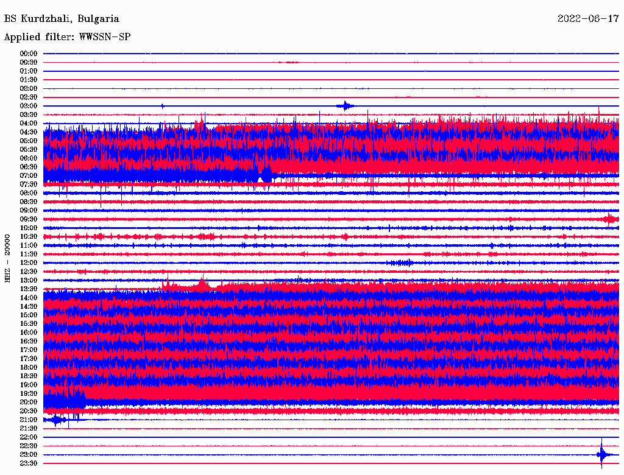Click the vertical HHZ - 20000 axis label
Image resolution: width=624 pixels, height=475 pixels.
pyautogui.click(x=7, y=258)
